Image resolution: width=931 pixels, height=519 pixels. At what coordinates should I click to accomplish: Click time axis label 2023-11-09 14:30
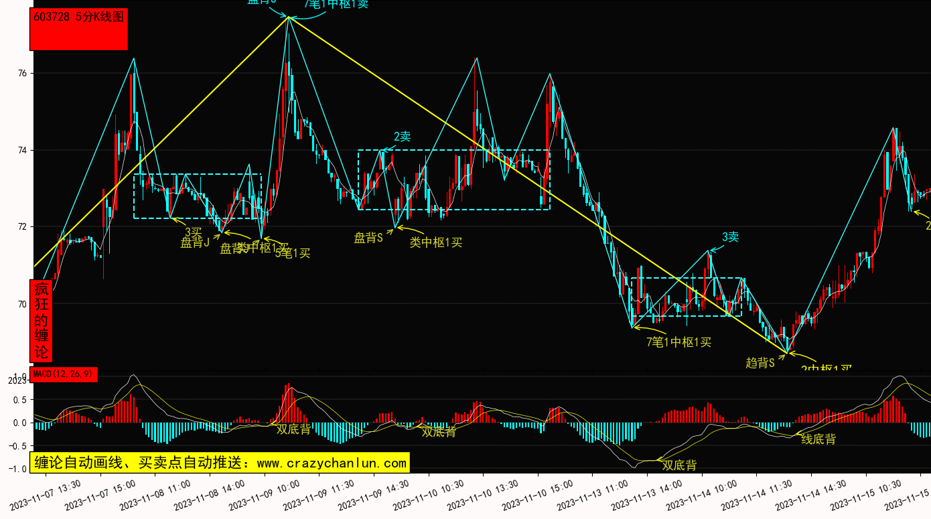[x=374, y=495]
